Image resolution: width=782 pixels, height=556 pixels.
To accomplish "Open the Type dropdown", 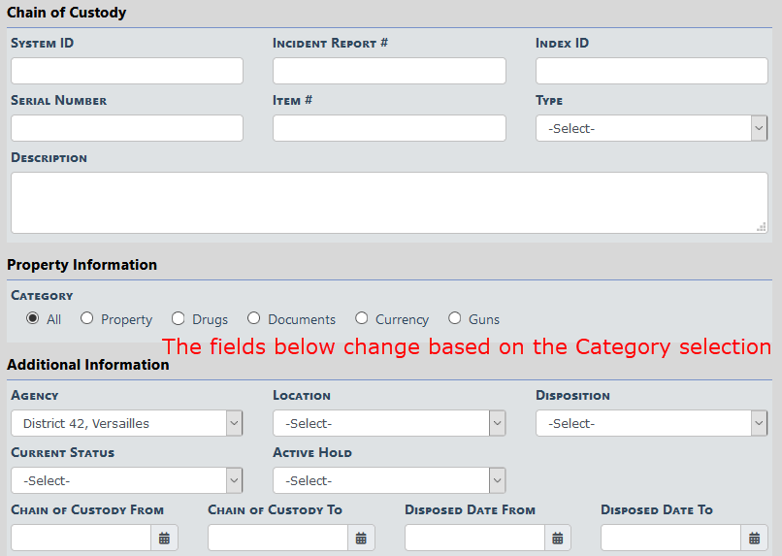I will 651,128.
